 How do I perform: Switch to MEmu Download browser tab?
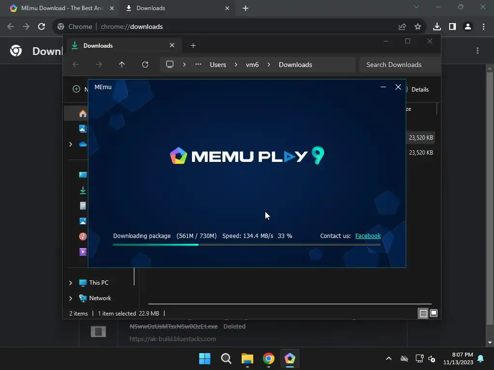[x=59, y=8]
